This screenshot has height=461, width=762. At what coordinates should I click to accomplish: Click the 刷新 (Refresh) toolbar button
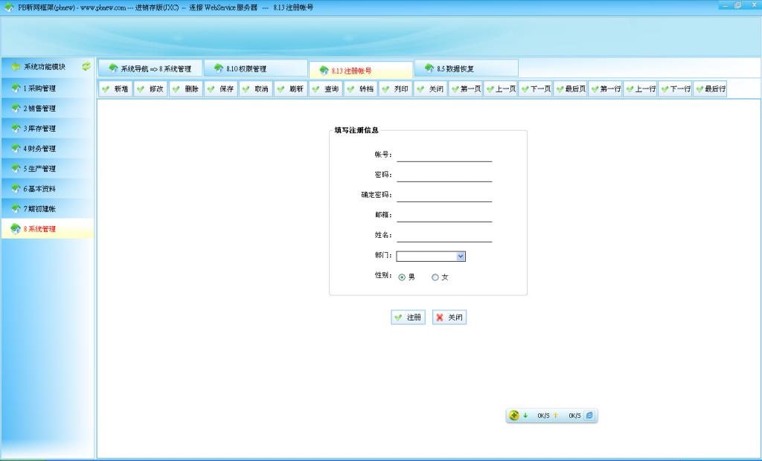[291, 89]
